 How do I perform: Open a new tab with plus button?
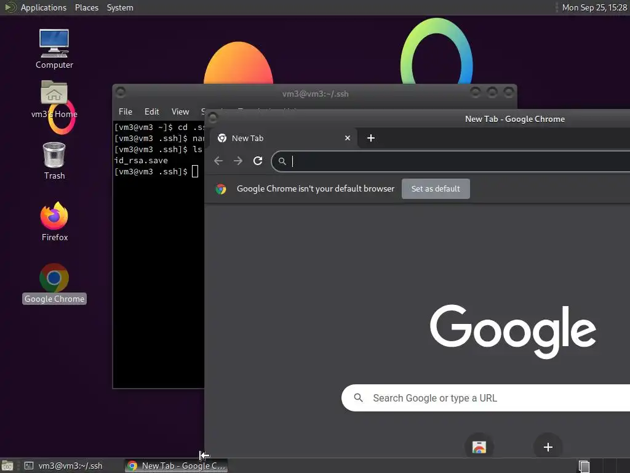pos(371,139)
